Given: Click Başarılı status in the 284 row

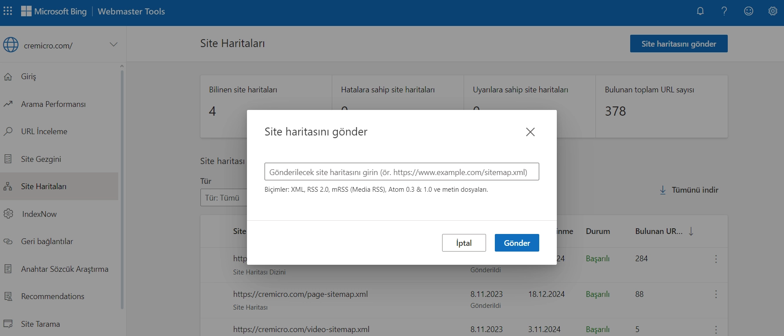Looking at the screenshot, I should point(598,259).
